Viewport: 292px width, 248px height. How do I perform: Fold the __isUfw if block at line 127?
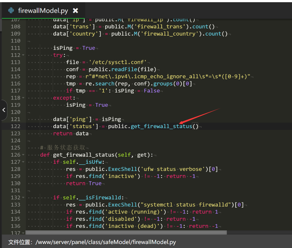coord(23,162)
